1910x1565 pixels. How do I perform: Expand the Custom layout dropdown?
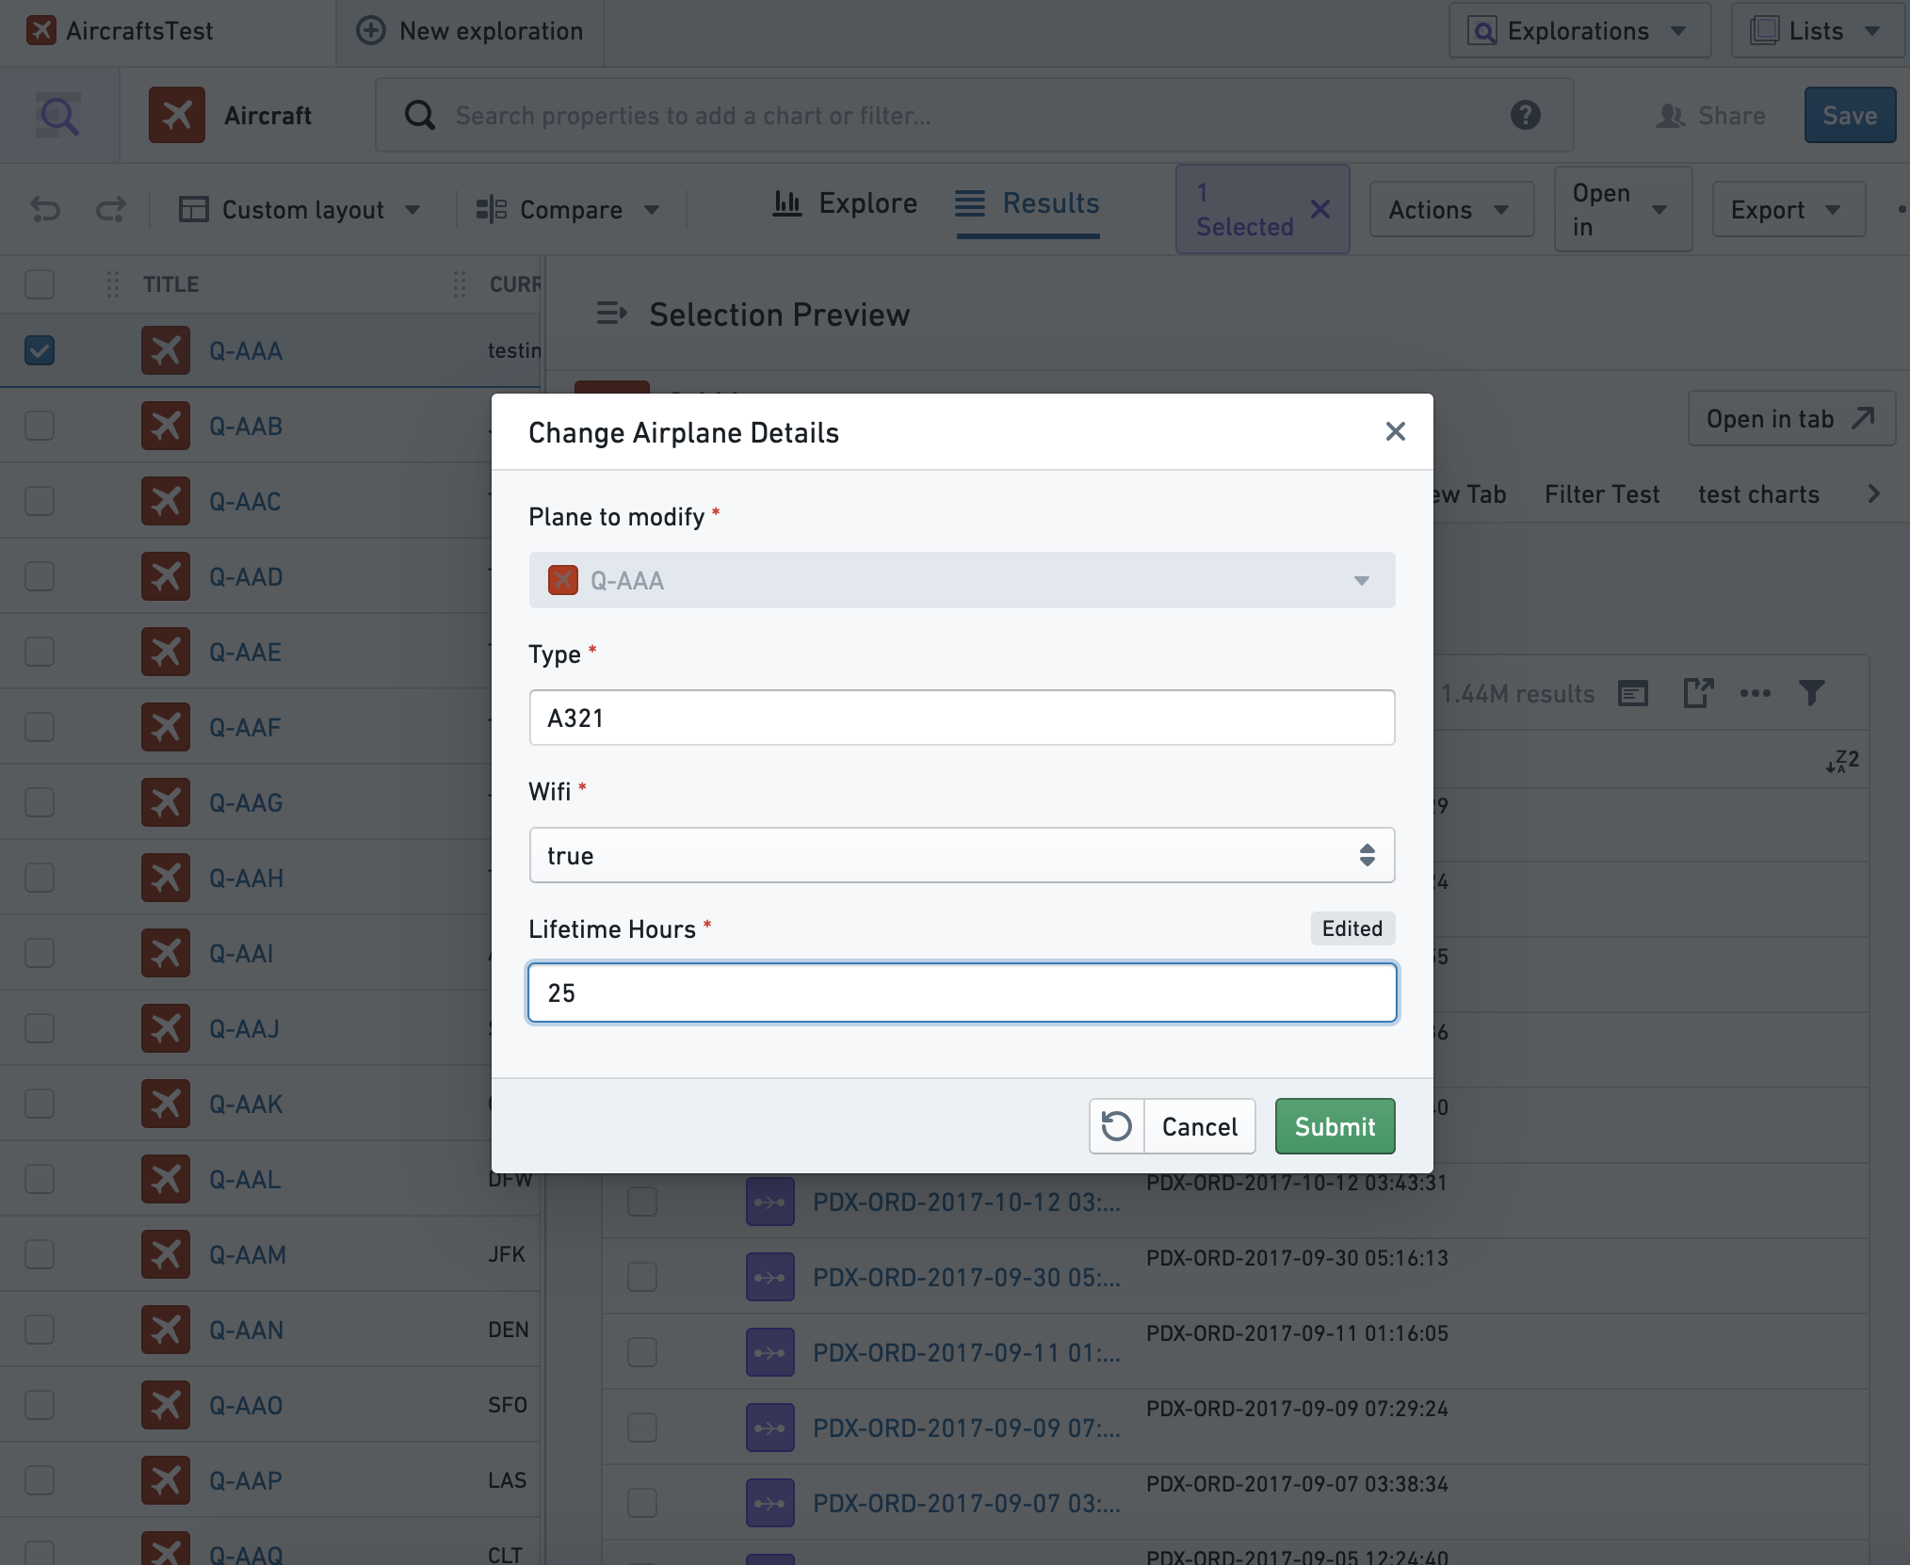click(300, 209)
